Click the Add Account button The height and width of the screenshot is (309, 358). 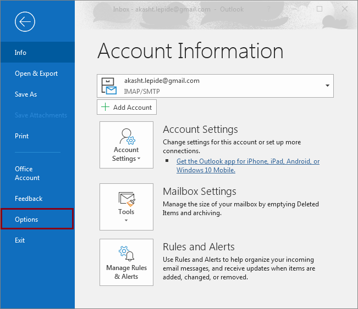click(x=126, y=107)
